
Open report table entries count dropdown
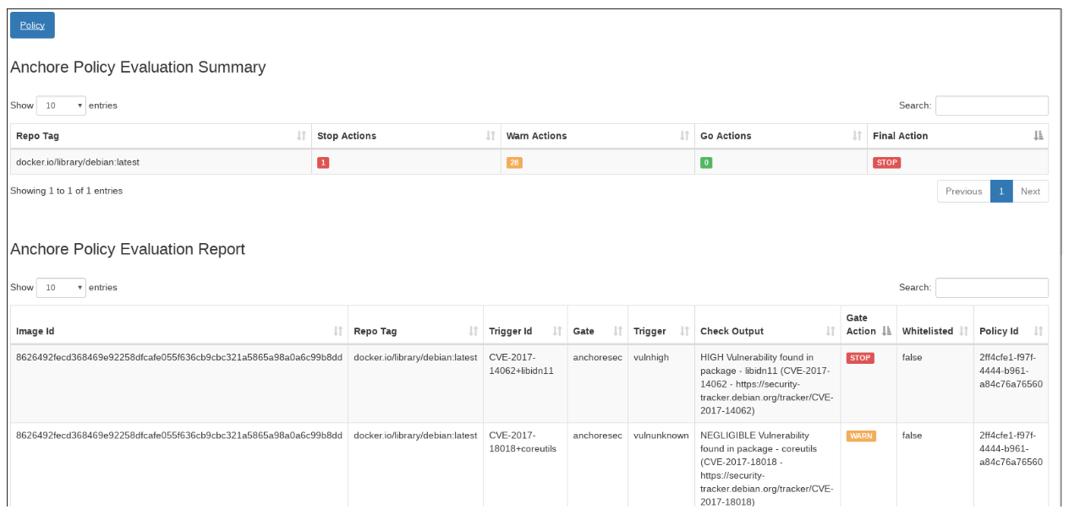pos(61,288)
